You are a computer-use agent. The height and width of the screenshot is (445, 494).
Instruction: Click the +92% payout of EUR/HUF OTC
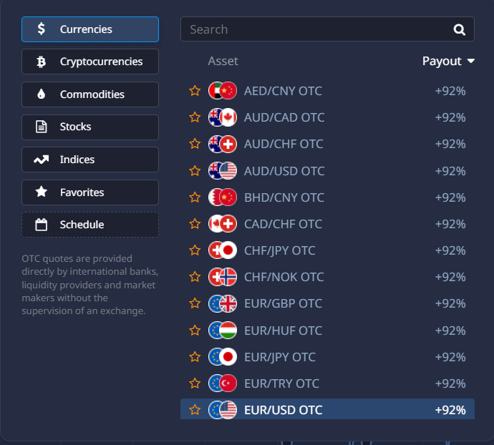(x=450, y=331)
